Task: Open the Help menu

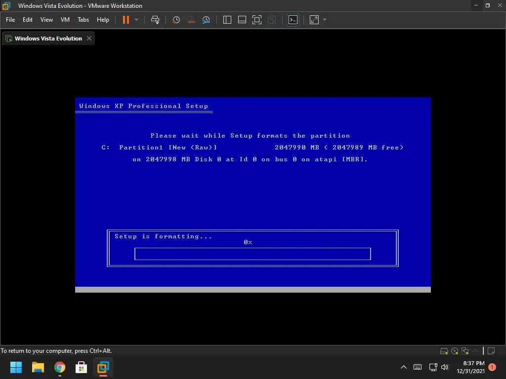Action: (x=103, y=20)
